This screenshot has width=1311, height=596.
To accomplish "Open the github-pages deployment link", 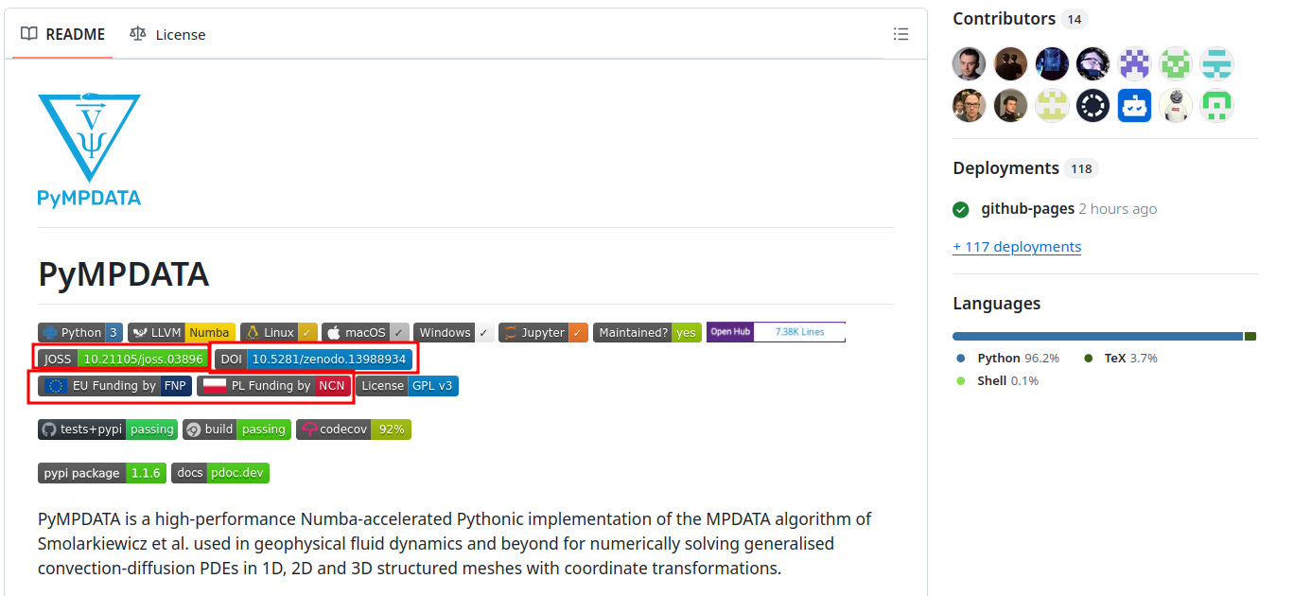I will 1027,209.
